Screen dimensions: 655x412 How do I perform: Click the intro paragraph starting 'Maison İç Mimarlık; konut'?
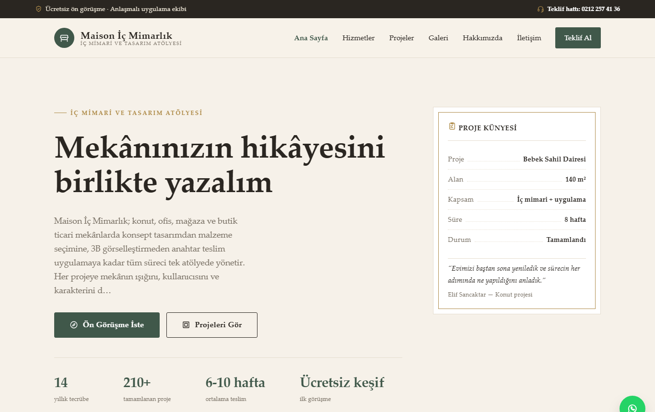150,256
